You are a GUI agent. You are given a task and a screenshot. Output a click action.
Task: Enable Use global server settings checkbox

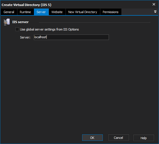pos(17,29)
